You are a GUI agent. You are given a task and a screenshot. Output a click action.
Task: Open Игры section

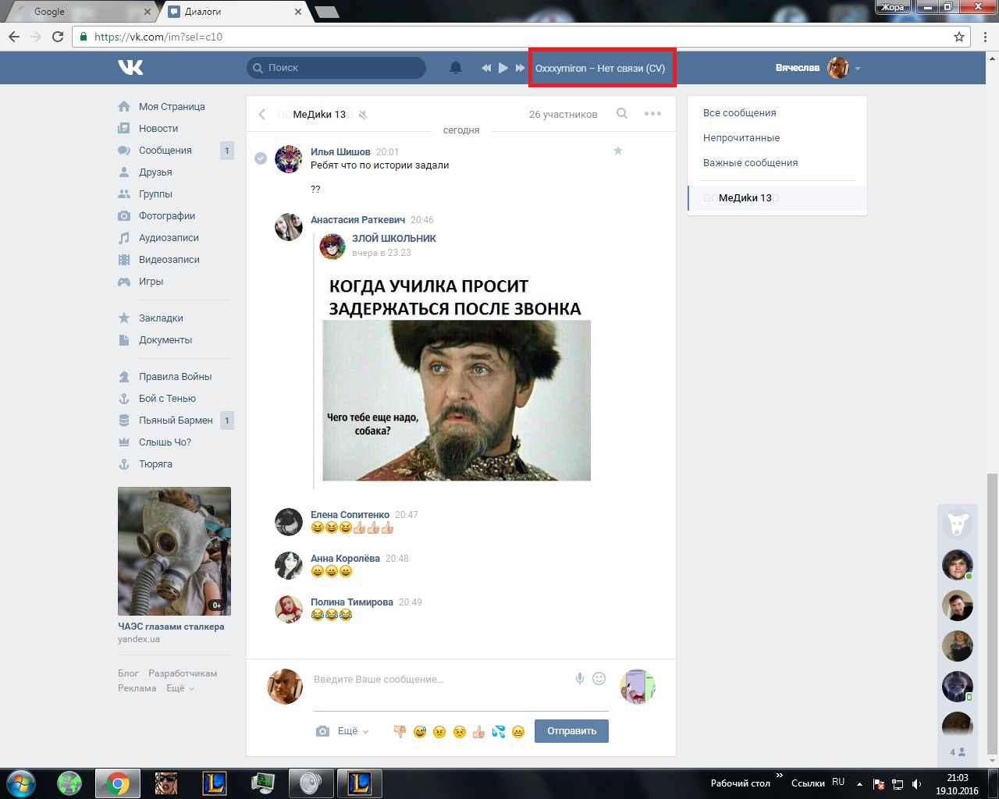coord(151,281)
